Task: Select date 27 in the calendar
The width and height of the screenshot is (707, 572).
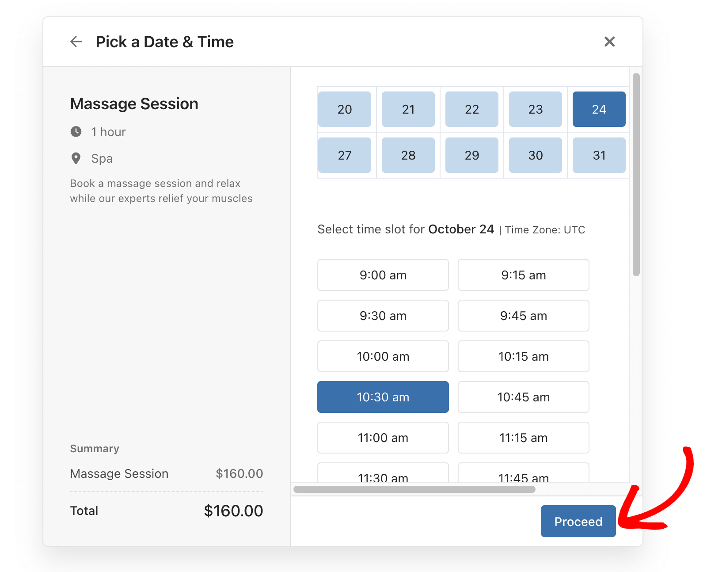Action: tap(345, 155)
